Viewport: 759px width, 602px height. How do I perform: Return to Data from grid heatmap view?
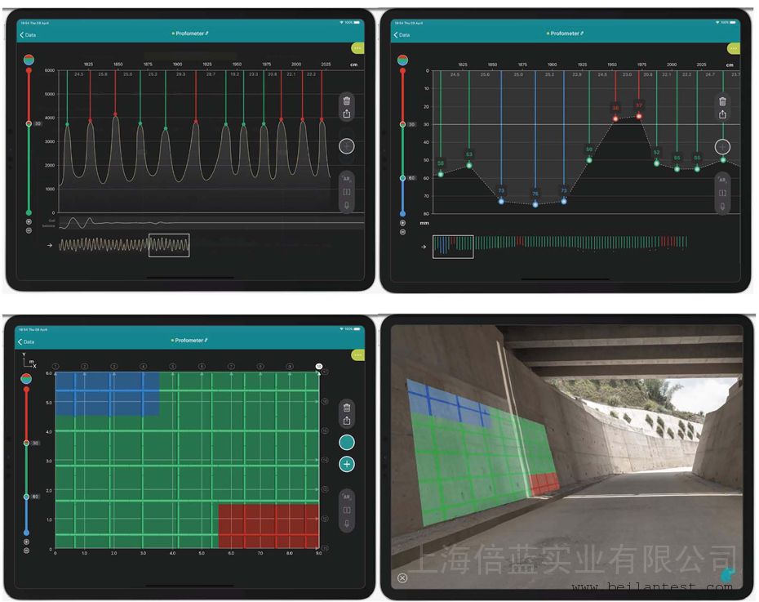tap(26, 341)
